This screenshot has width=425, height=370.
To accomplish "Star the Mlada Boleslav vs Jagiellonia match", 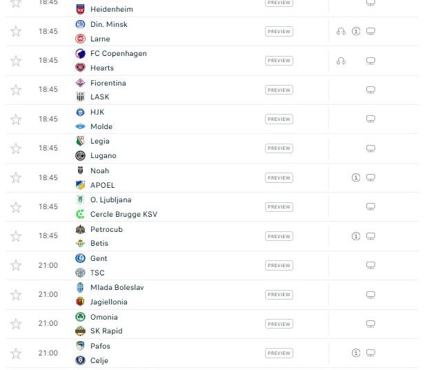I will (x=16, y=295).
